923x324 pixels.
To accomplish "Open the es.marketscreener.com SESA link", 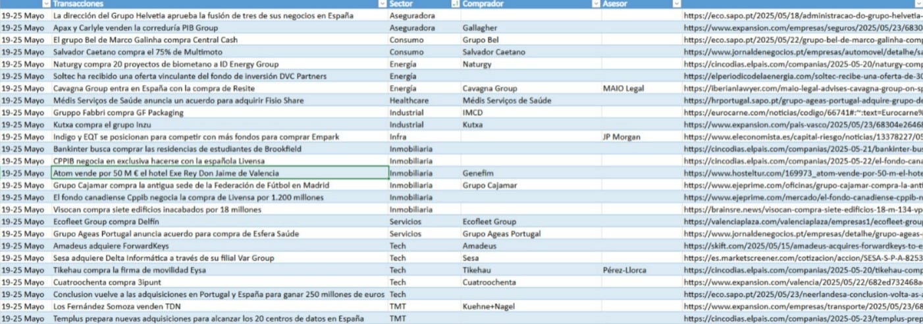I will (x=803, y=257).
